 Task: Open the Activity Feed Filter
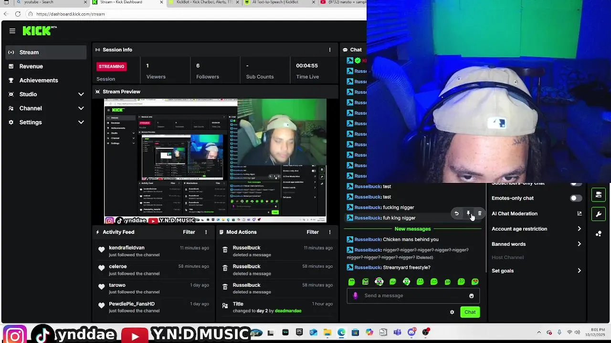click(189, 232)
